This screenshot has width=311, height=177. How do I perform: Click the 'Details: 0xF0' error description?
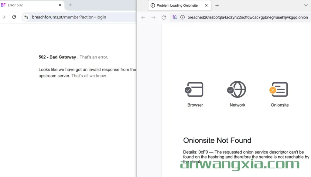coord(246,157)
